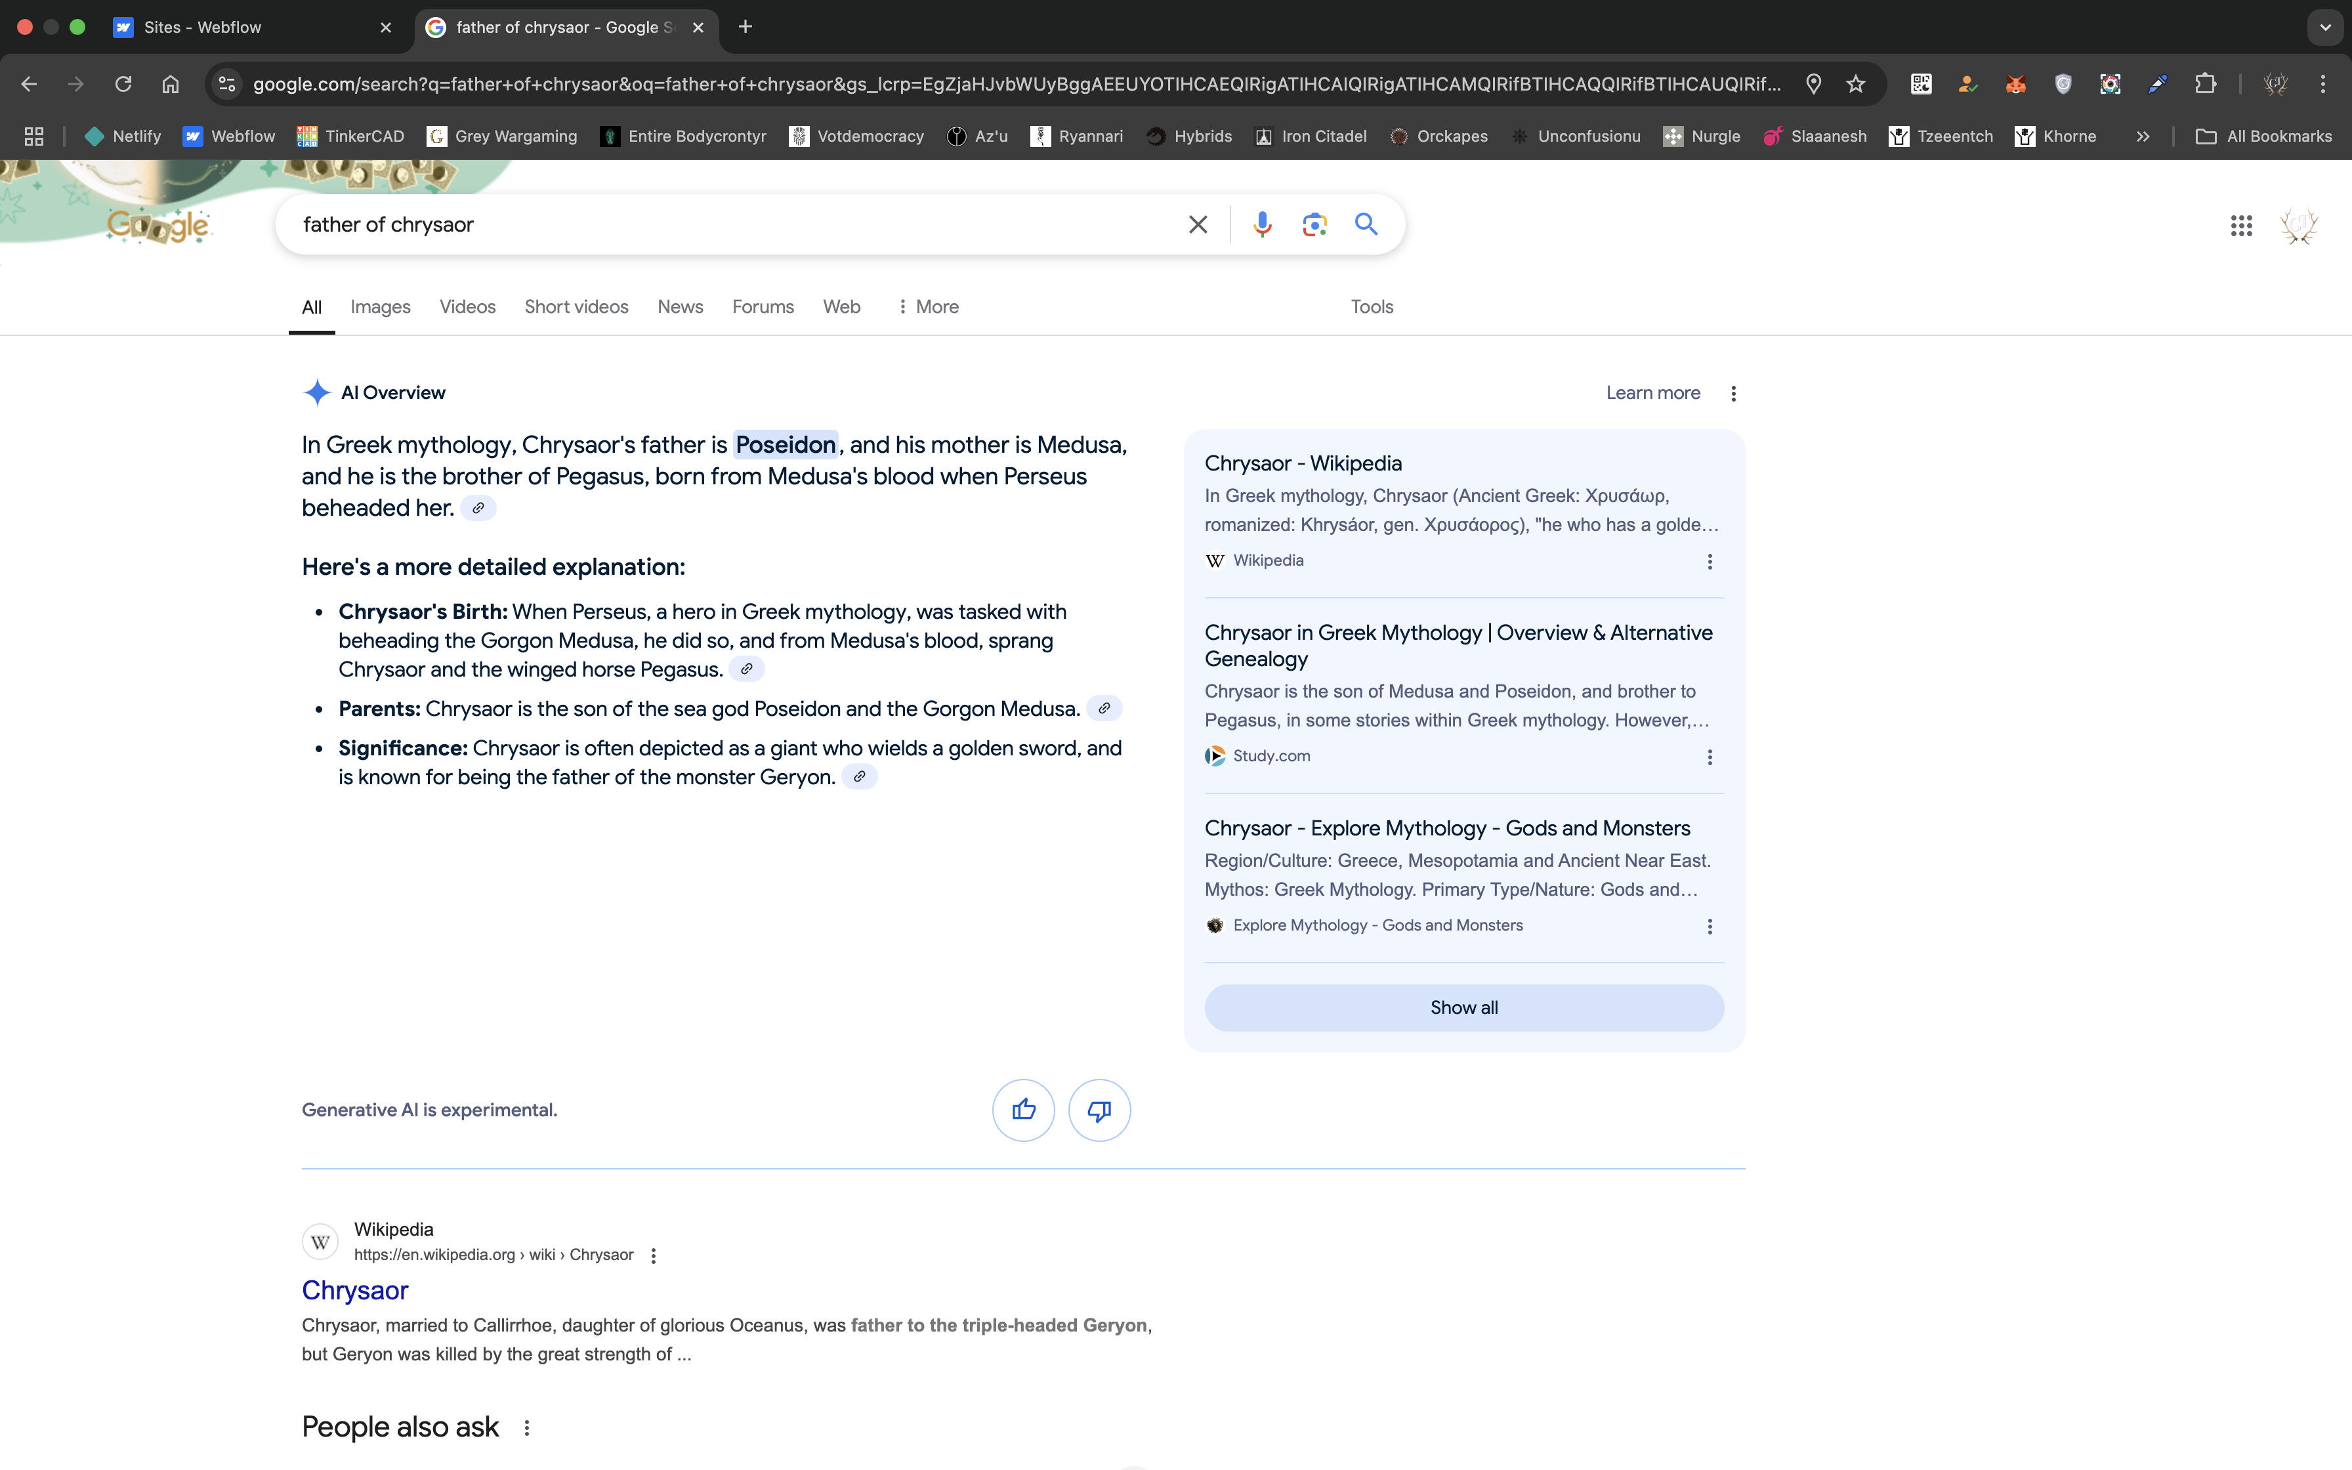This screenshot has height=1470, width=2352.
Task: Open the Tools search options
Action: 1372,306
